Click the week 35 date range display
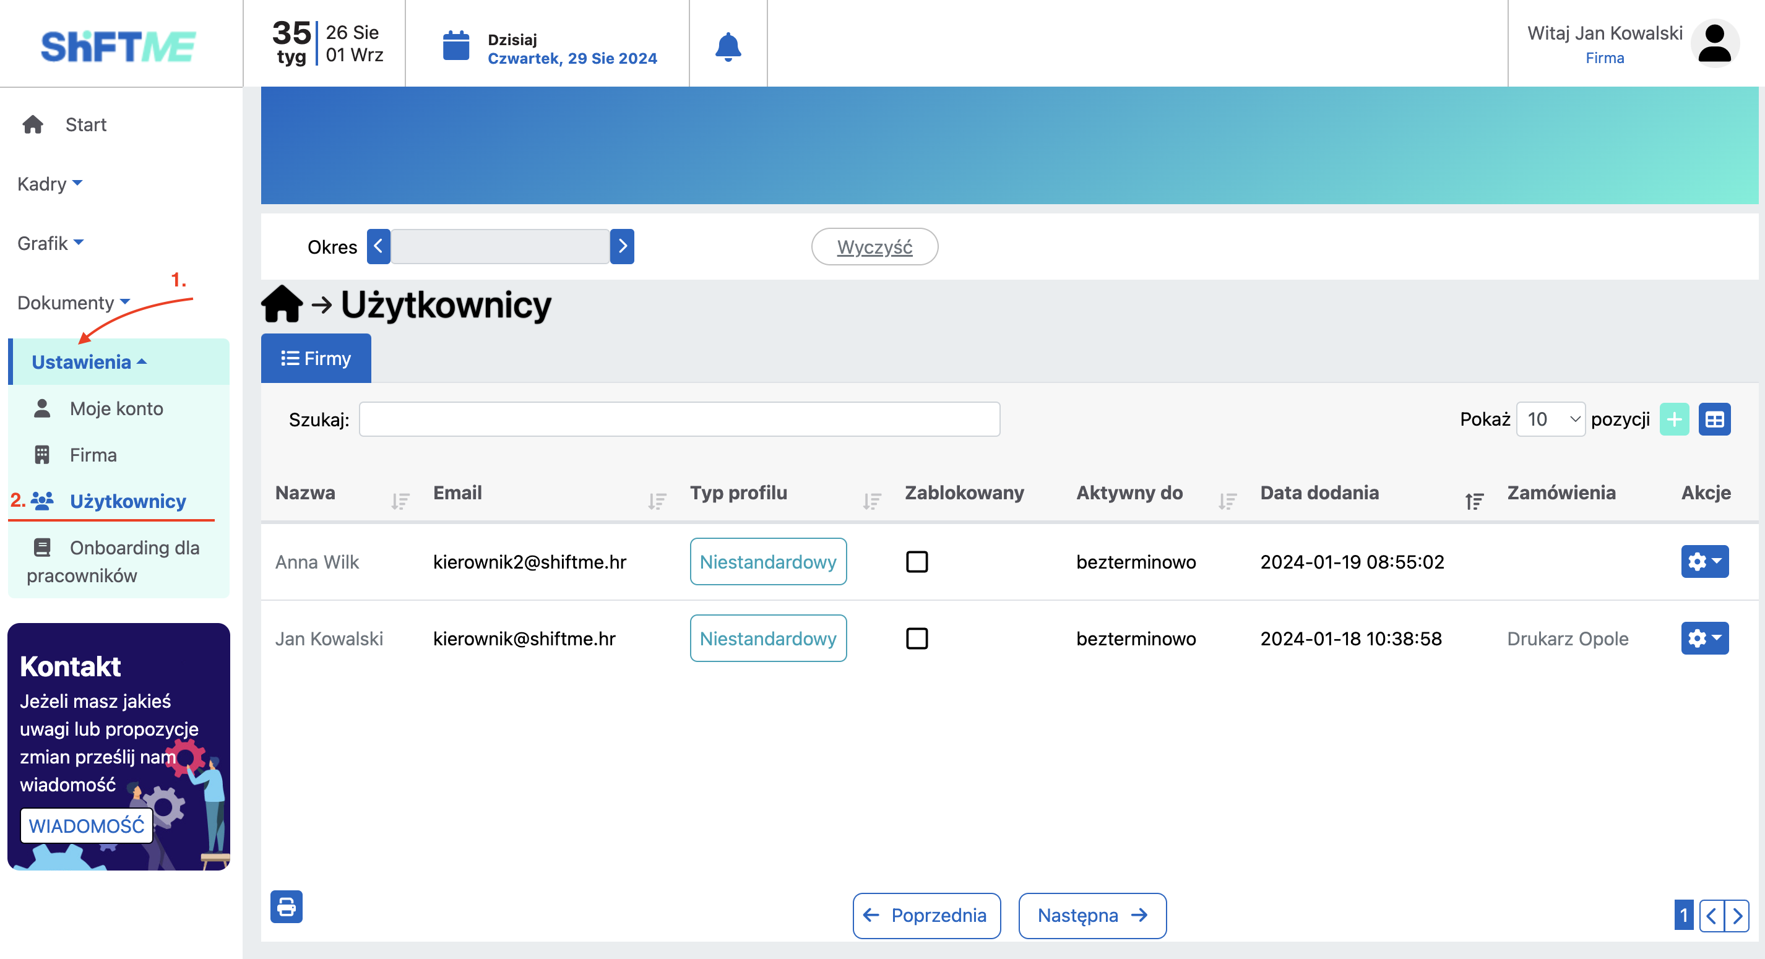The width and height of the screenshot is (1765, 959). (x=327, y=43)
